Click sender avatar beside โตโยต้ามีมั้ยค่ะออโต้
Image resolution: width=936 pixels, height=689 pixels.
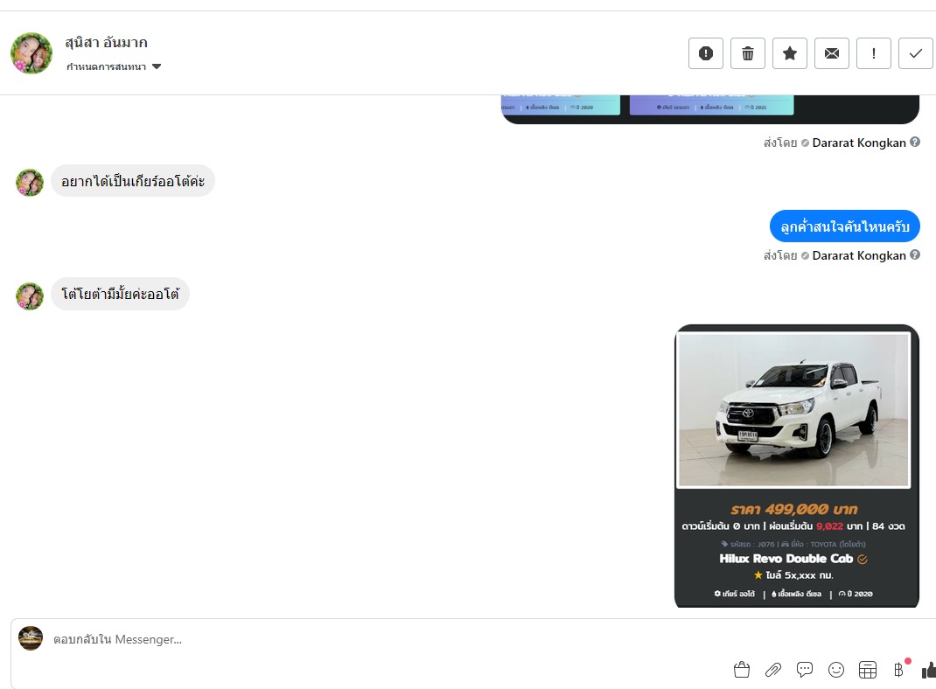coord(30,296)
